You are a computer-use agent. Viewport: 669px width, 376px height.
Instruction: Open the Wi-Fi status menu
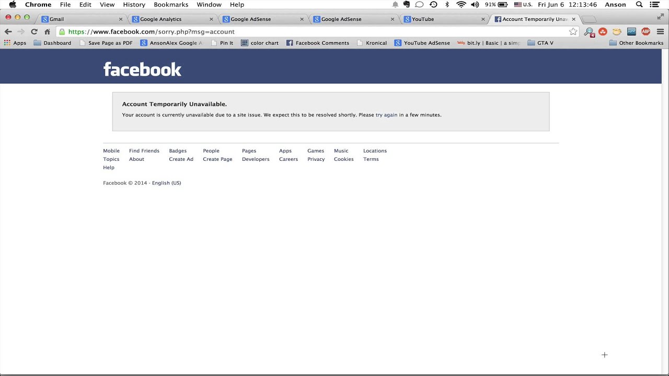[x=461, y=4]
